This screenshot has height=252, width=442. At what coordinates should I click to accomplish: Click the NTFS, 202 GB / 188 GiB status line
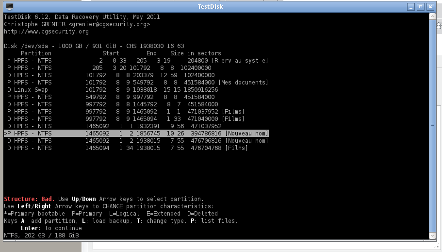coord(41,235)
